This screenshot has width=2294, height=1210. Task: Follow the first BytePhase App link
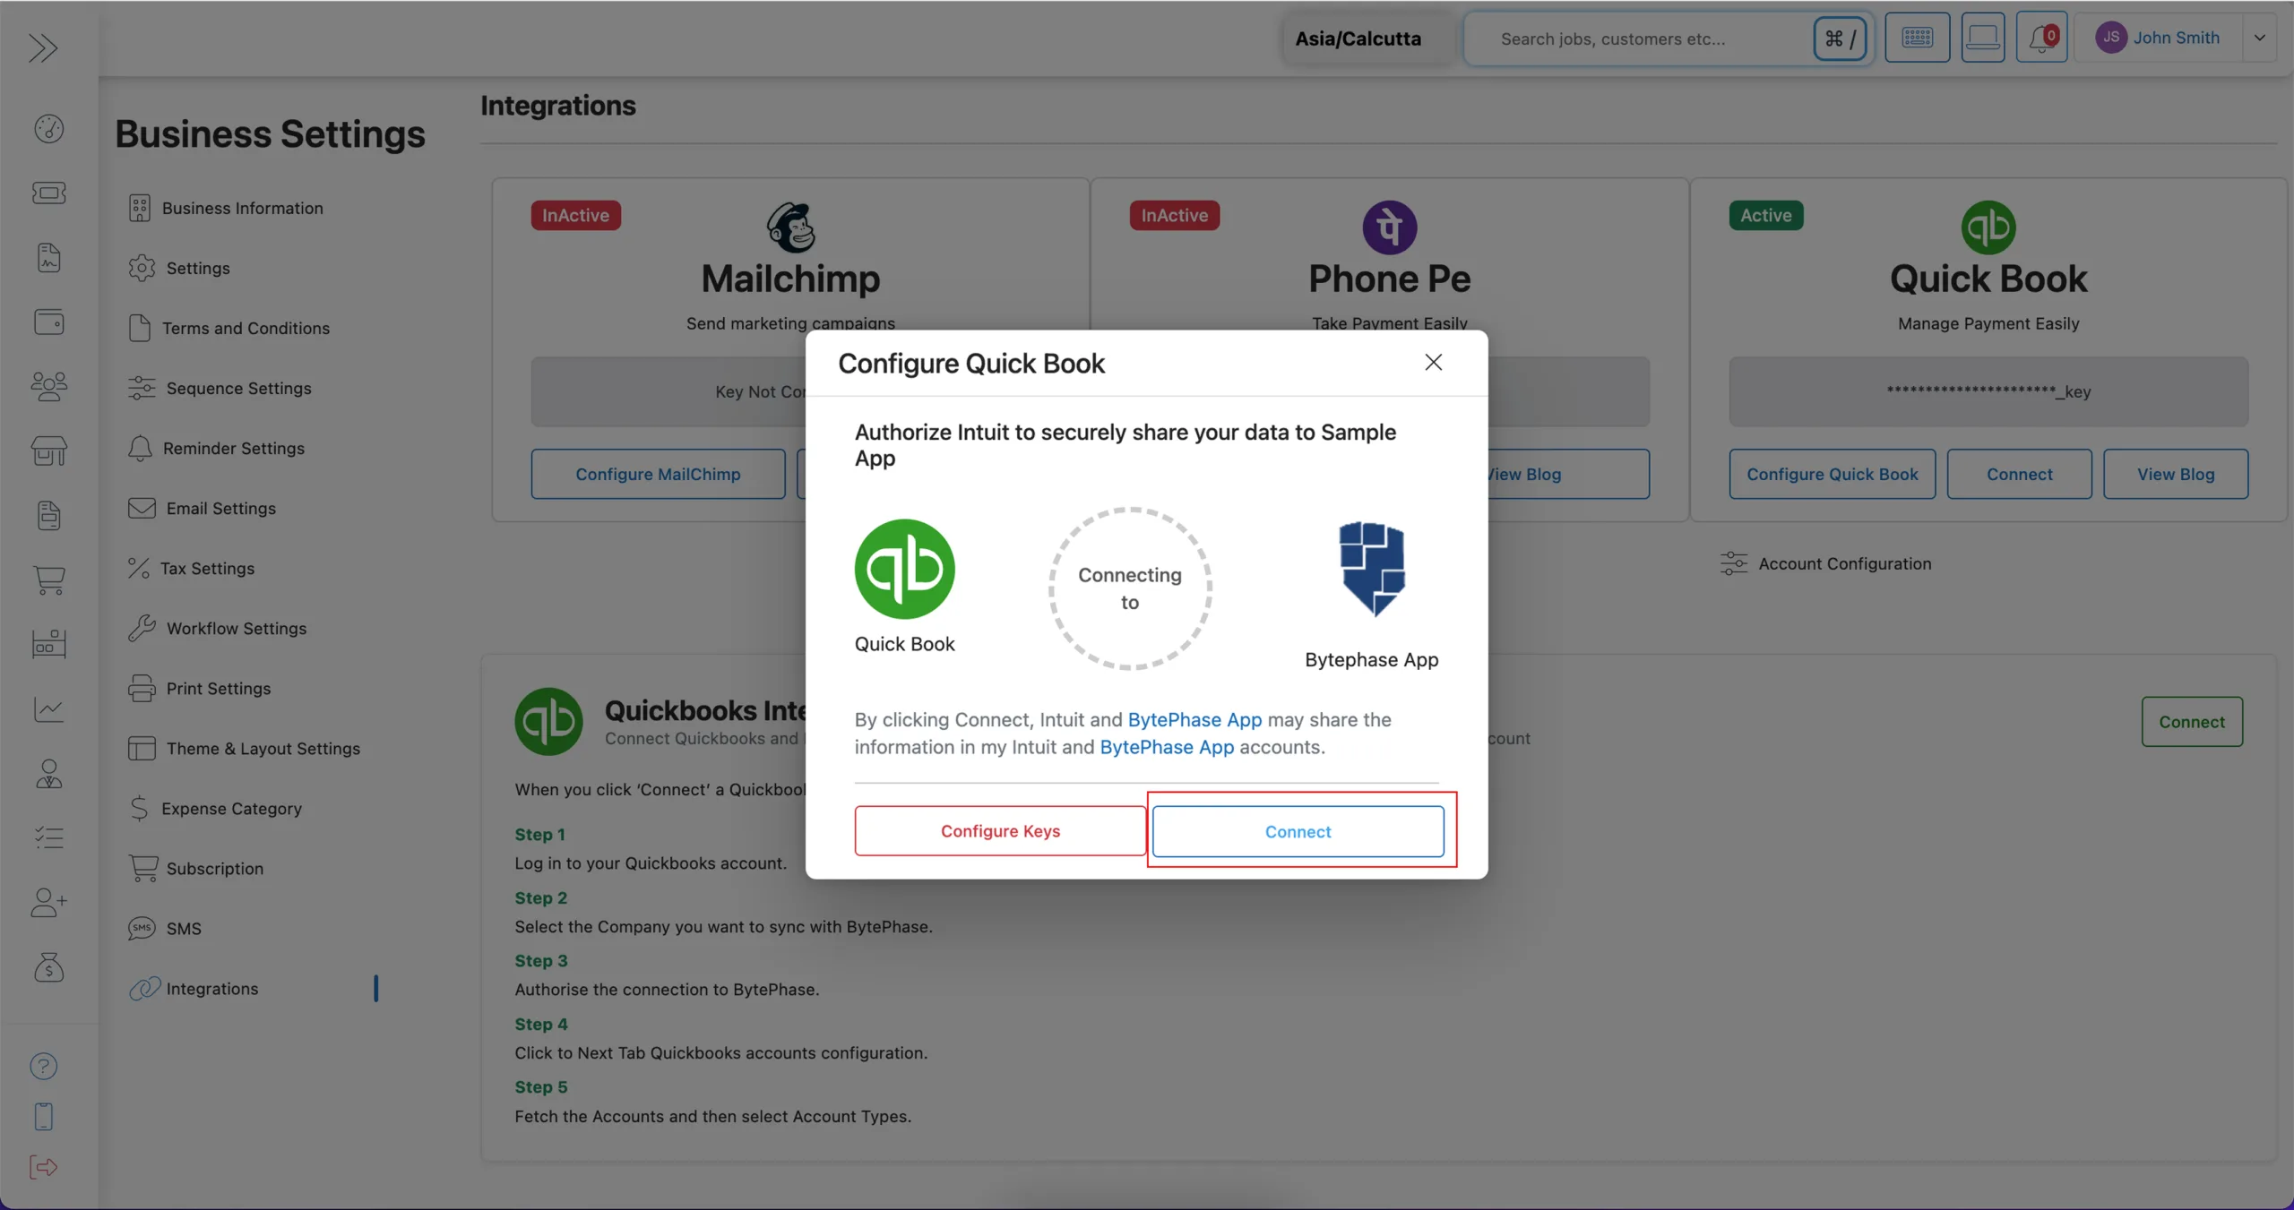[x=1194, y=719]
